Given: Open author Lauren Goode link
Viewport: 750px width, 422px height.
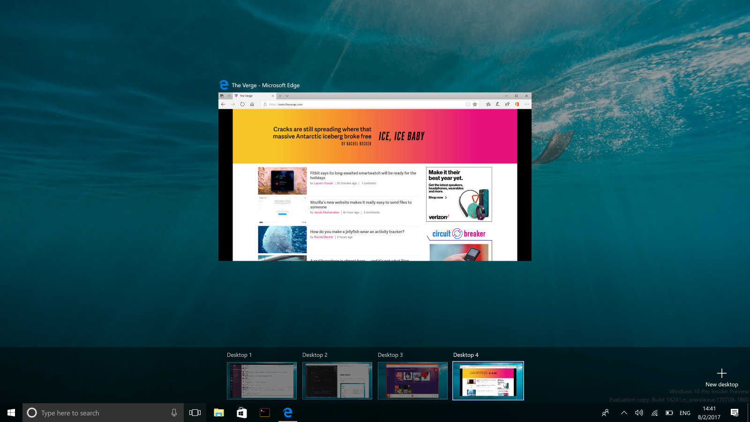Looking at the screenshot, I should (x=323, y=183).
